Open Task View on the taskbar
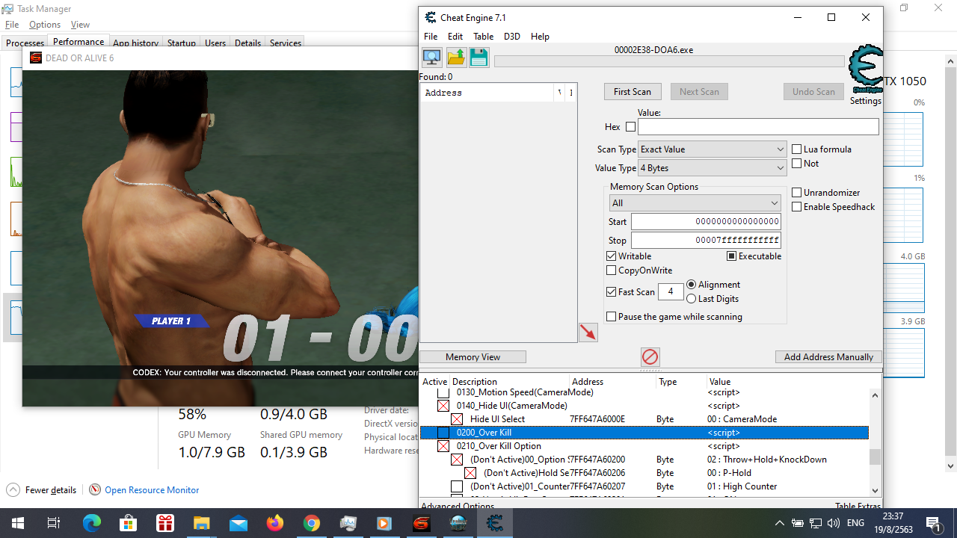 click(x=54, y=523)
